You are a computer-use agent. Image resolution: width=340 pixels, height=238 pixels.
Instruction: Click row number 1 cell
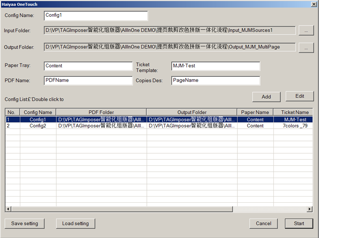click(13, 119)
